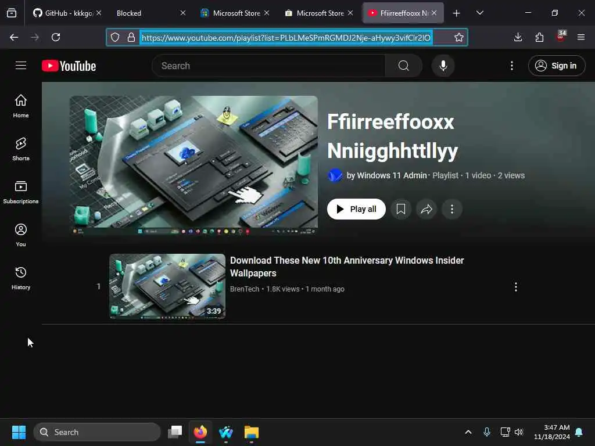Open network display tray icon
The image size is (595, 446).
[505, 432]
